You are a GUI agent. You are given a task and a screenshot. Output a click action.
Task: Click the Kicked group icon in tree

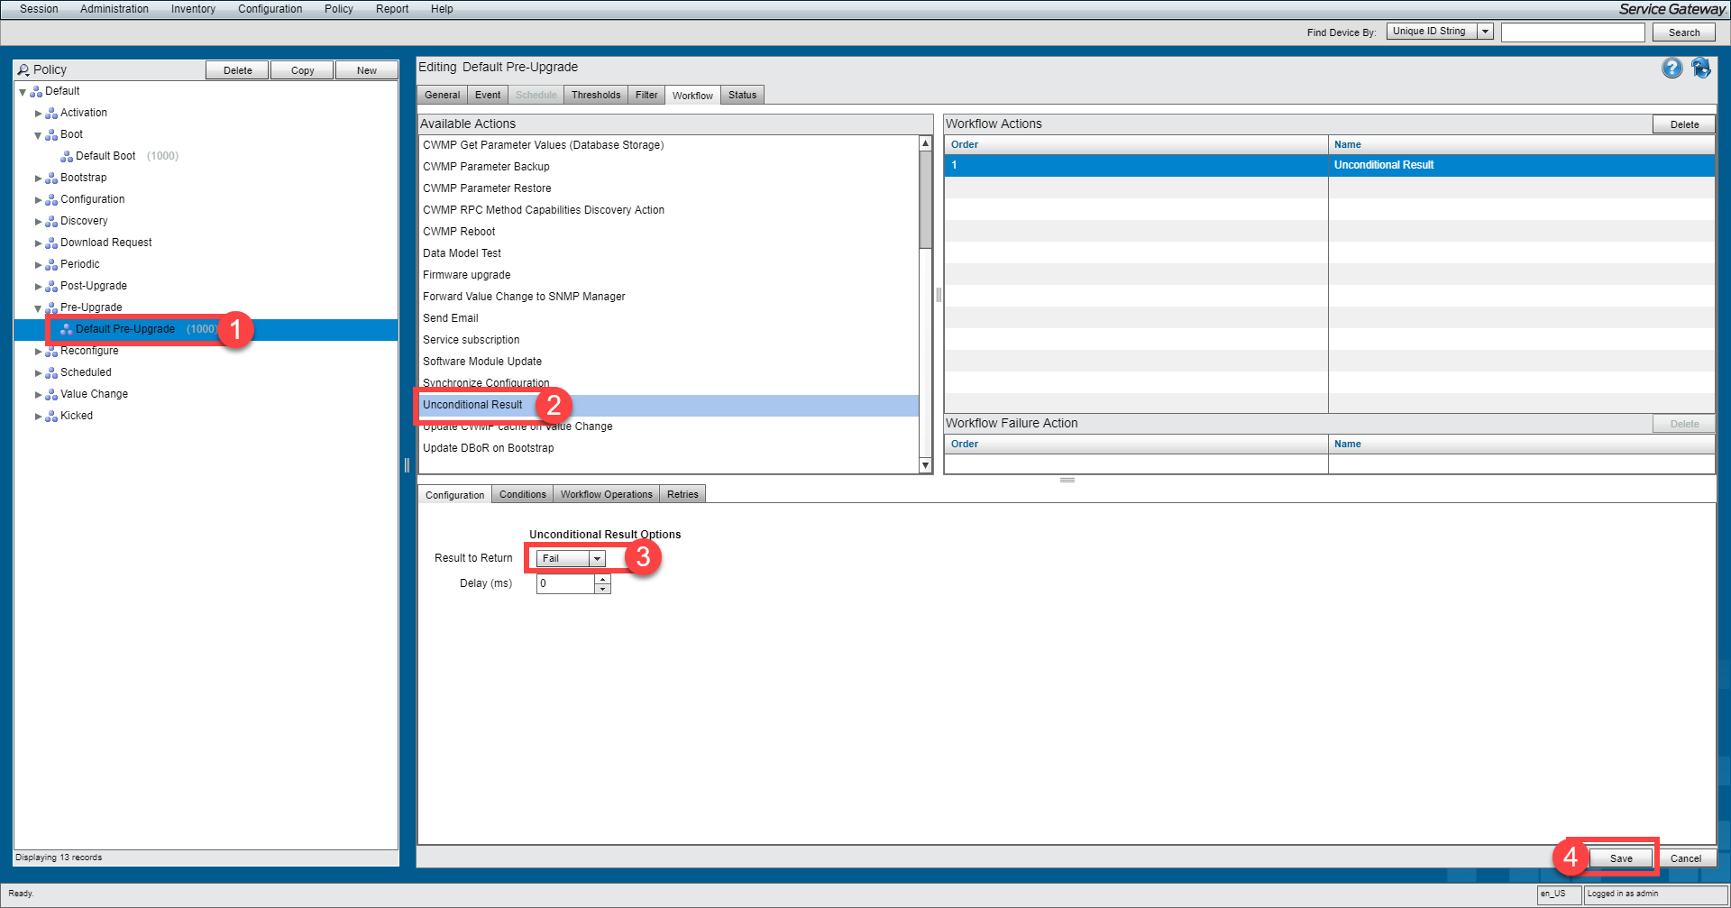[51, 417]
